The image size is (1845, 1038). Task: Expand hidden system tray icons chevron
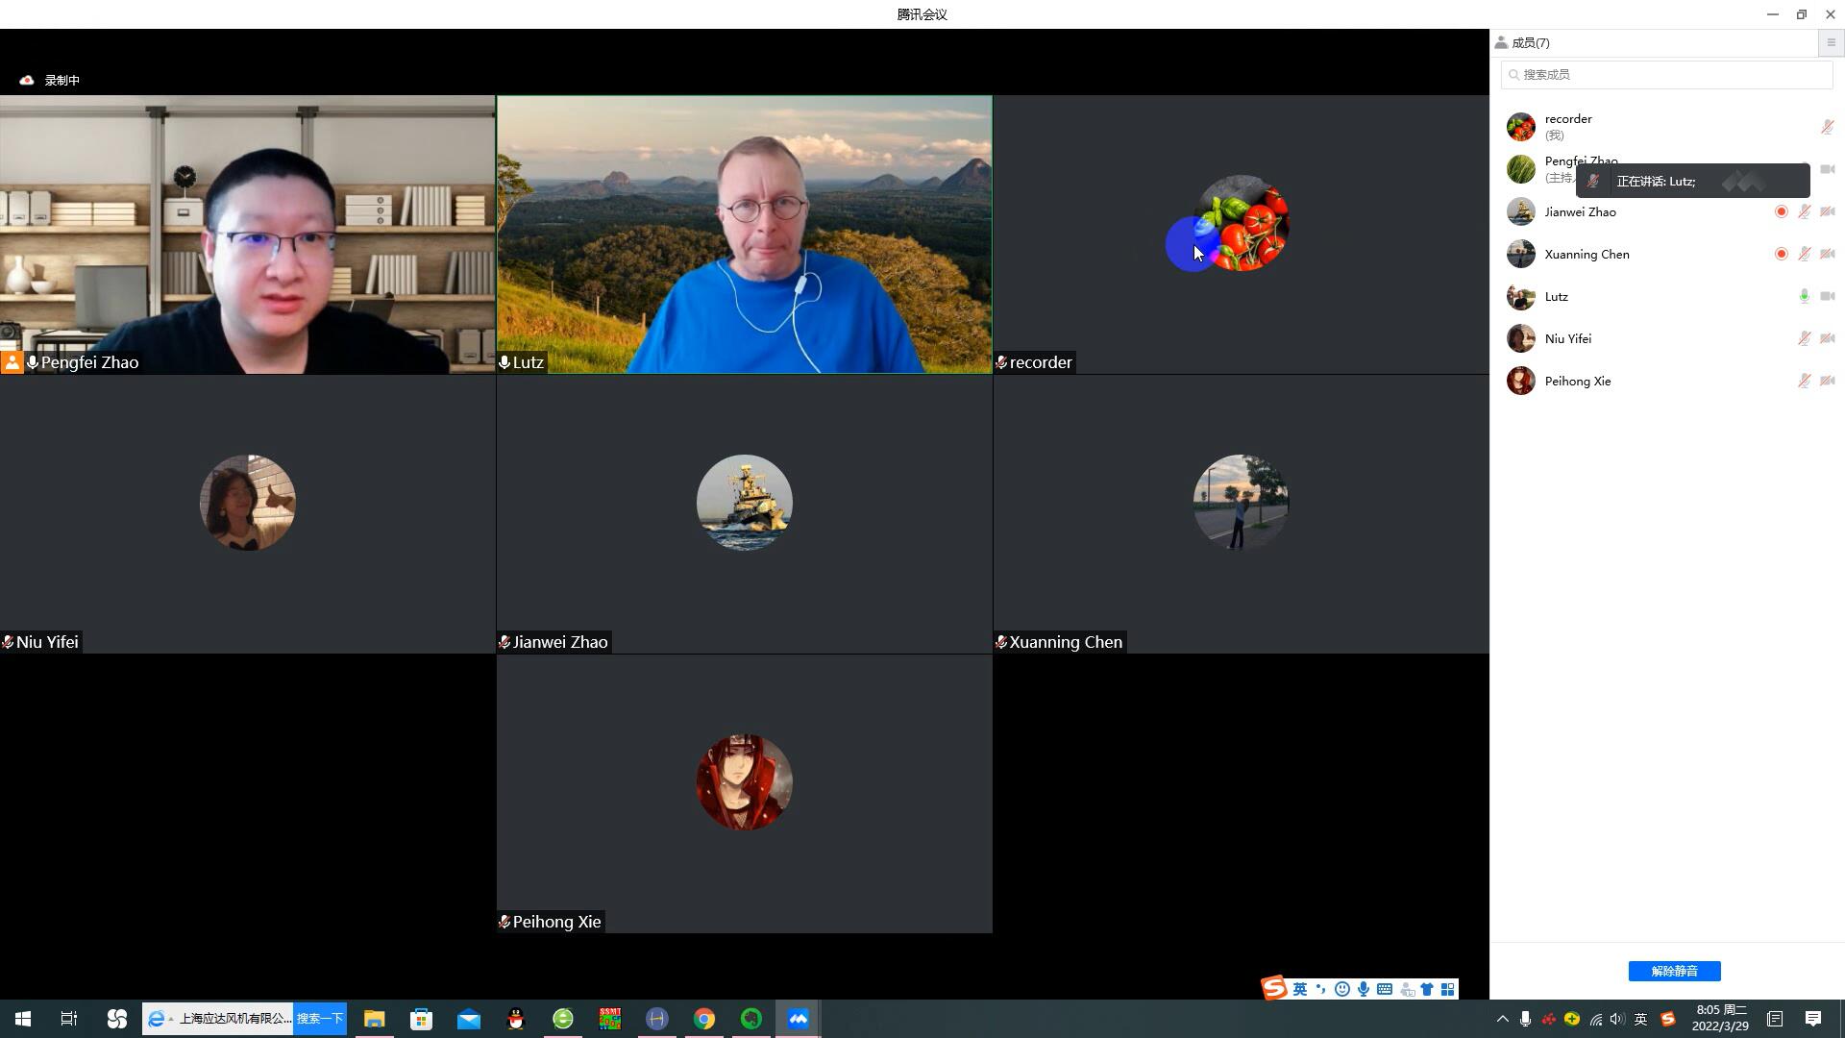tap(1502, 1019)
